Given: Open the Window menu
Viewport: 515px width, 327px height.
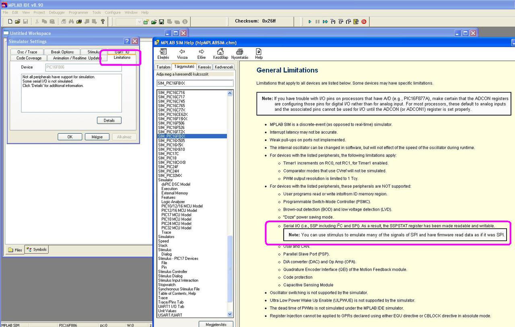Looking at the screenshot, I should coord(131,12).
